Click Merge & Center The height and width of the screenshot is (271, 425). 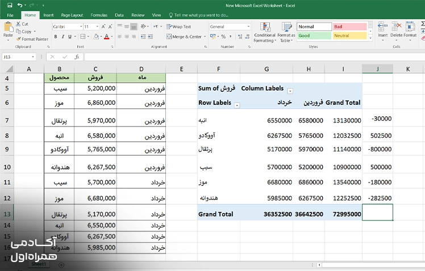[x=184, y=36]
